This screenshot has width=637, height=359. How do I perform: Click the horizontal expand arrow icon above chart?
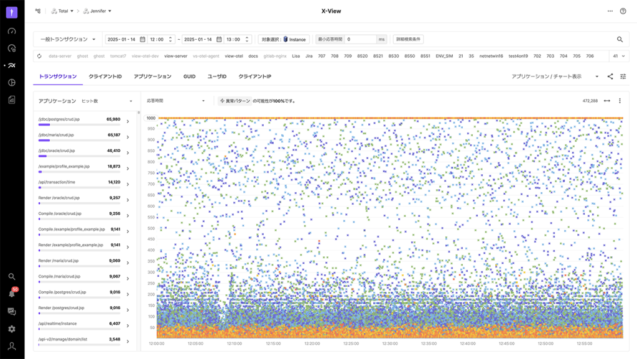pyautogui.click(x=607, y=101)
